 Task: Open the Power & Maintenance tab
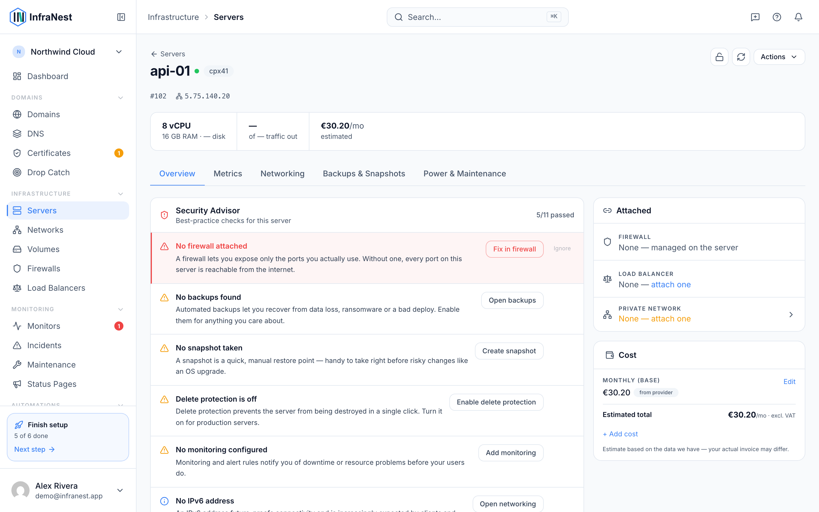click(x=465, y=174)
